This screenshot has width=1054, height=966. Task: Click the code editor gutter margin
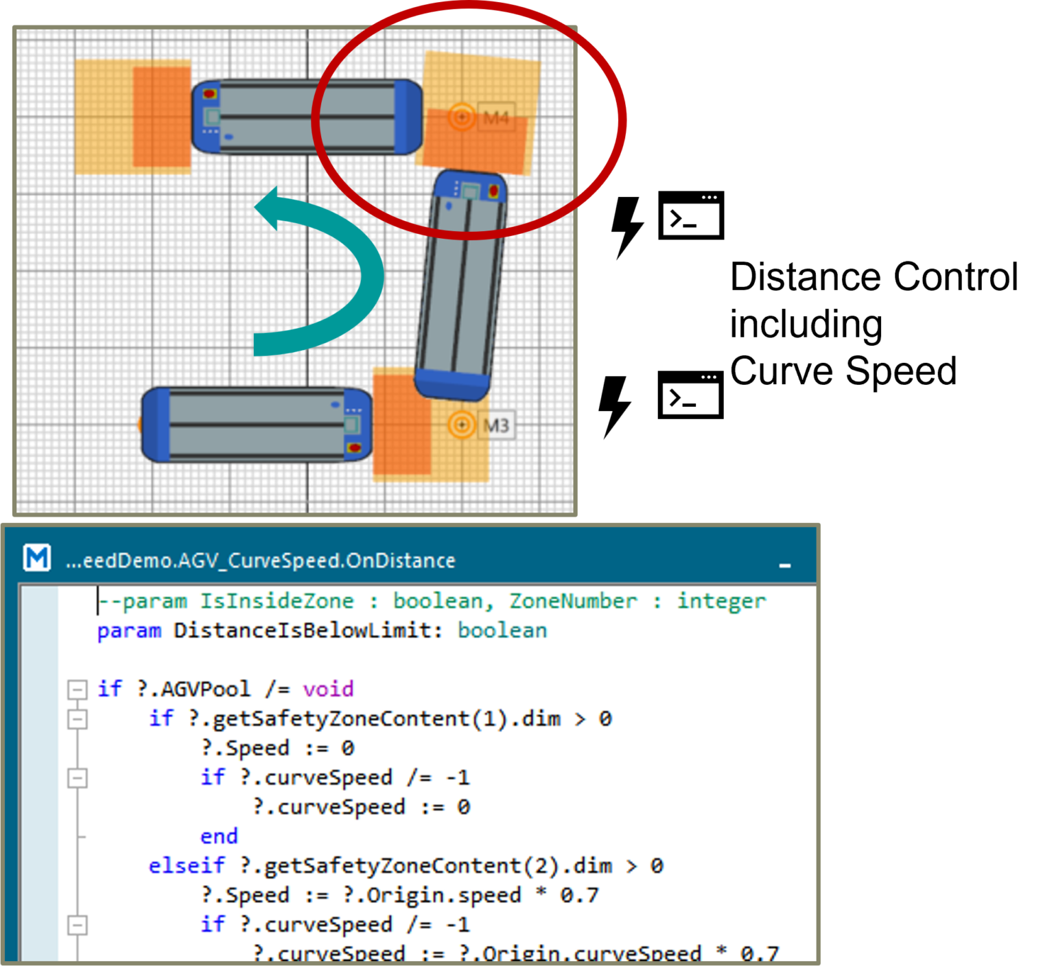[x=41, y=755]
